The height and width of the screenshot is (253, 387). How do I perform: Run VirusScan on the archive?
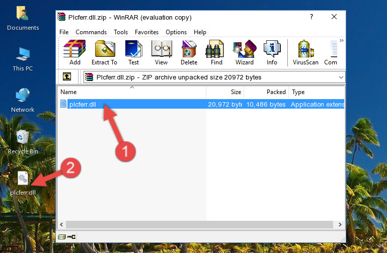tap(305, 52)
